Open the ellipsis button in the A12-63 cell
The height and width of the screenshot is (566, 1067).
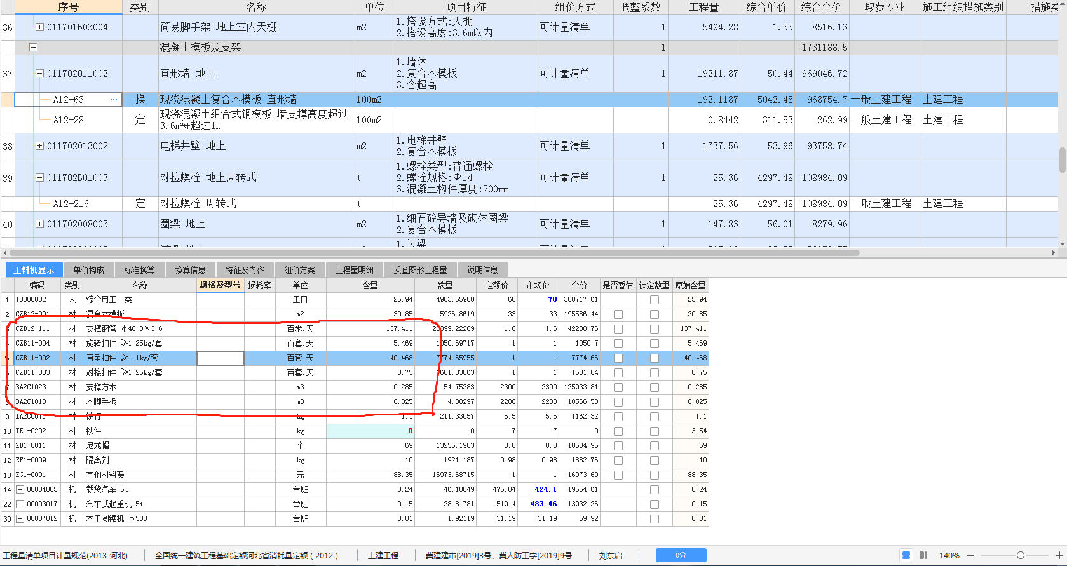114,100
